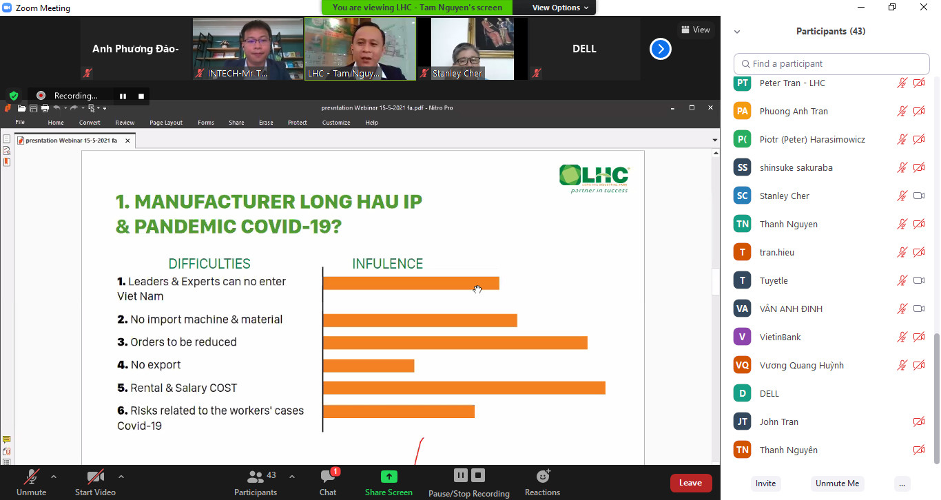Select the Stanley Cher video thumbnail

click(473, 49)
